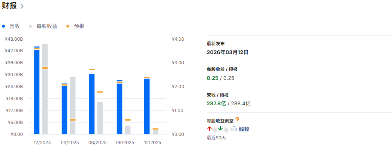The width and height of the screenshot is (392, 149).
Task: Click the 财报 heading
Action: tap(9, 6)
